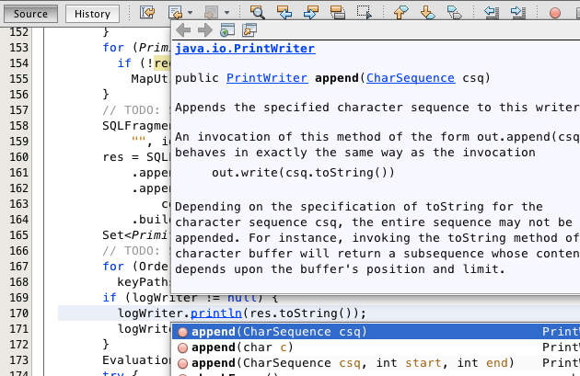
Task: Open the java.io.PrintWriter link
Action: tap(244, 49)
